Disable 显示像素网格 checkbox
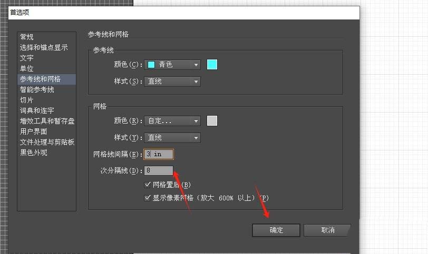Image resolution: width=428 pixels, height=254 pixels. click(x=148, y=198)
